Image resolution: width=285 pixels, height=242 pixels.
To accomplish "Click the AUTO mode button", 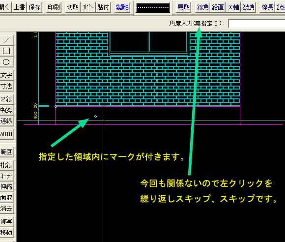I will click(x=6, y=134).
